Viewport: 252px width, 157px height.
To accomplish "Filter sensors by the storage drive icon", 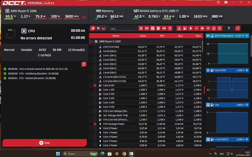I will [x=158, y=28].
